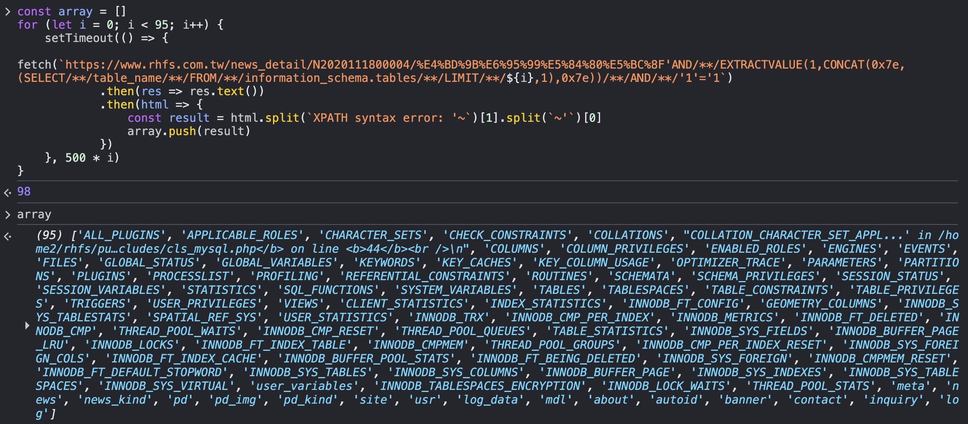
Task: Click the 'contact' table name
Action: point(817,400)
